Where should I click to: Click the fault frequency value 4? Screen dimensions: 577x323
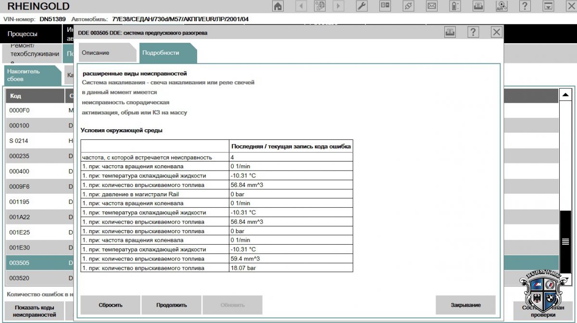pyautogui.click(x=291, y=157)
